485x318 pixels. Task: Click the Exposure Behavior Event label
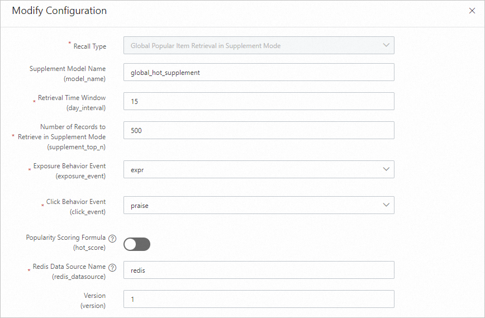(69, 166)
